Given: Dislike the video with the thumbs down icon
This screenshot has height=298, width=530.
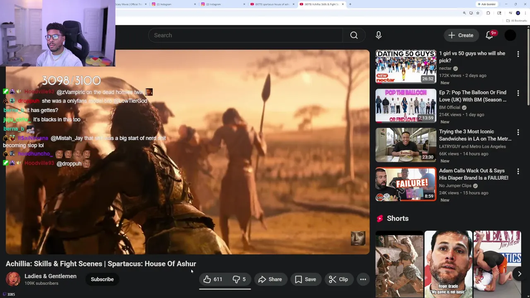Looking at the screenshot, I should (239, 279).
